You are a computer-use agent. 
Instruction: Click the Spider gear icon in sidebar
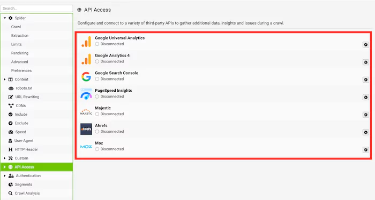(11, 18)
